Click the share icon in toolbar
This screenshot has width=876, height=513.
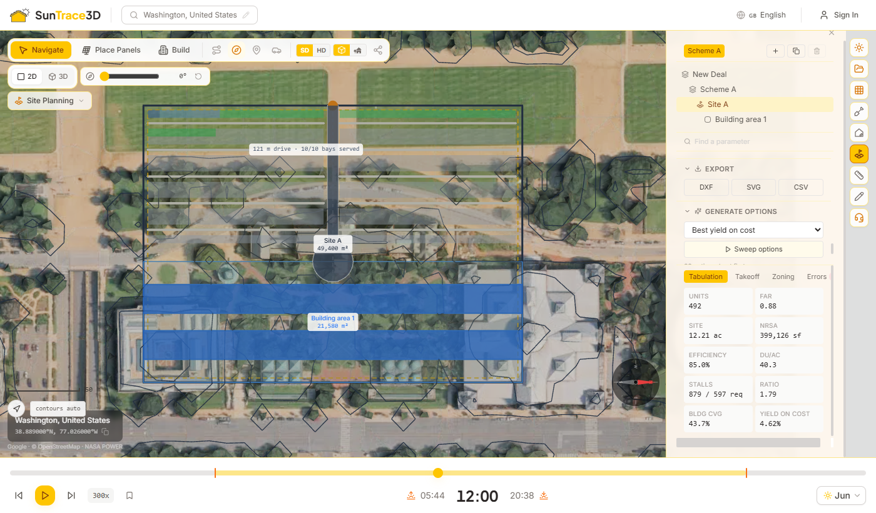378,50
